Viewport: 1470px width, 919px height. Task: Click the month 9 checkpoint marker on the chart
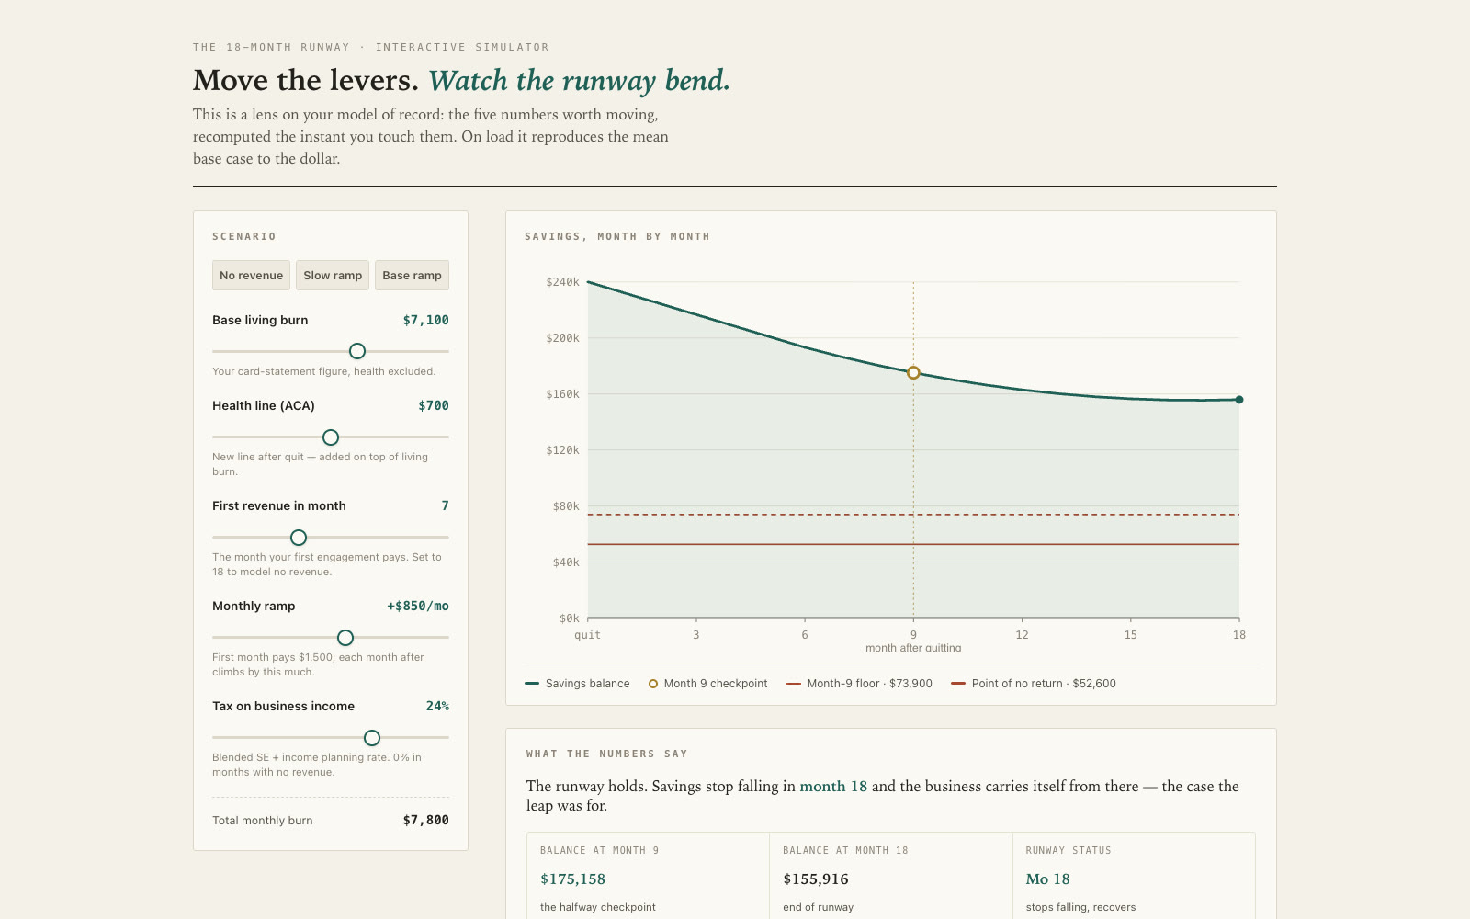click(x=913, y=373)
